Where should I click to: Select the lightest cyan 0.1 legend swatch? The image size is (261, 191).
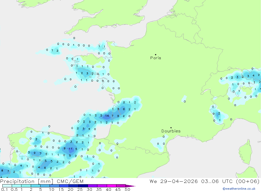tap(7, 186)
